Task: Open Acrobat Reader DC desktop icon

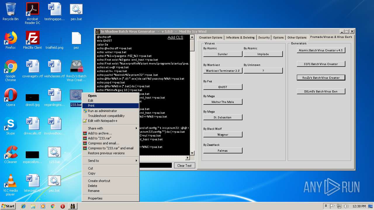Action: 32,13
